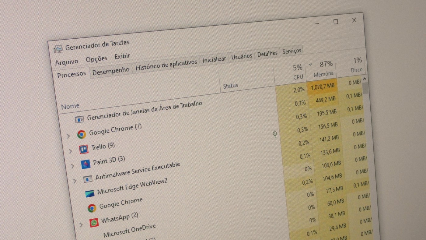Select the Microsoft Edge WebView2 process name
Viewport: 426px width, 240px height.
[132, 186]
